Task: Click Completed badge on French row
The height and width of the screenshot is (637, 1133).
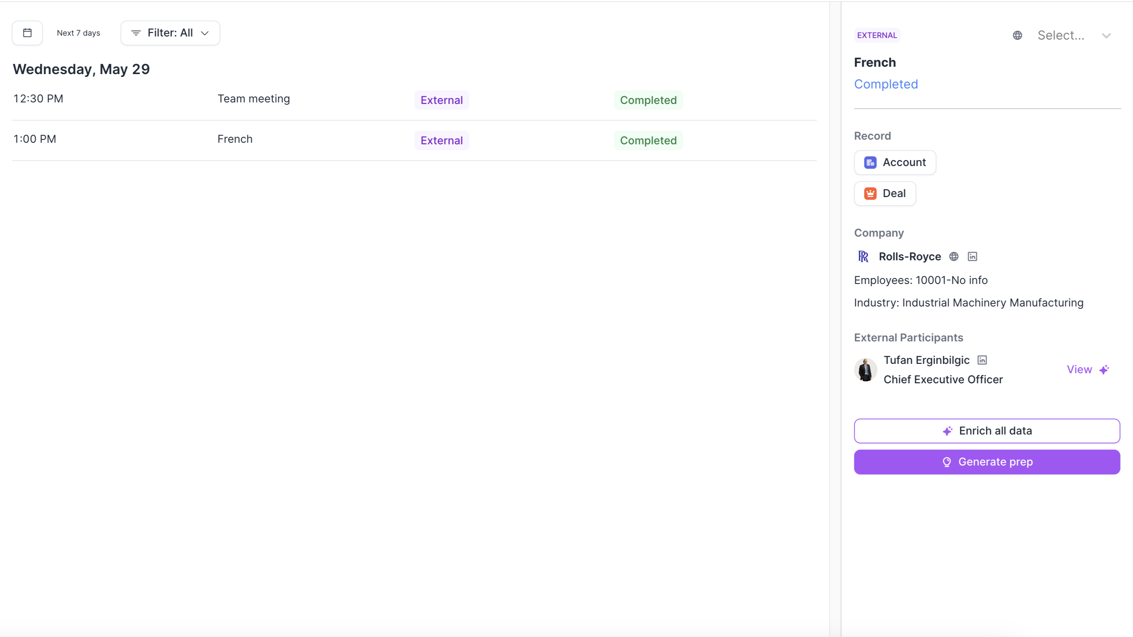Action: [648, 141]
